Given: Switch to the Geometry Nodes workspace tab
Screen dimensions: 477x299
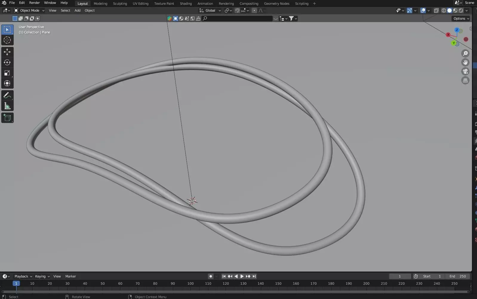Looking at the screenshot, I should (x=277, y=4).
